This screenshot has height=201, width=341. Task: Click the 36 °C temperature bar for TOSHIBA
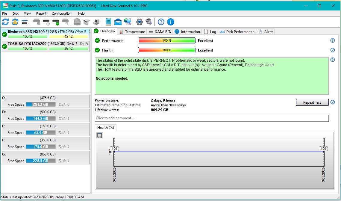point(69,49)
